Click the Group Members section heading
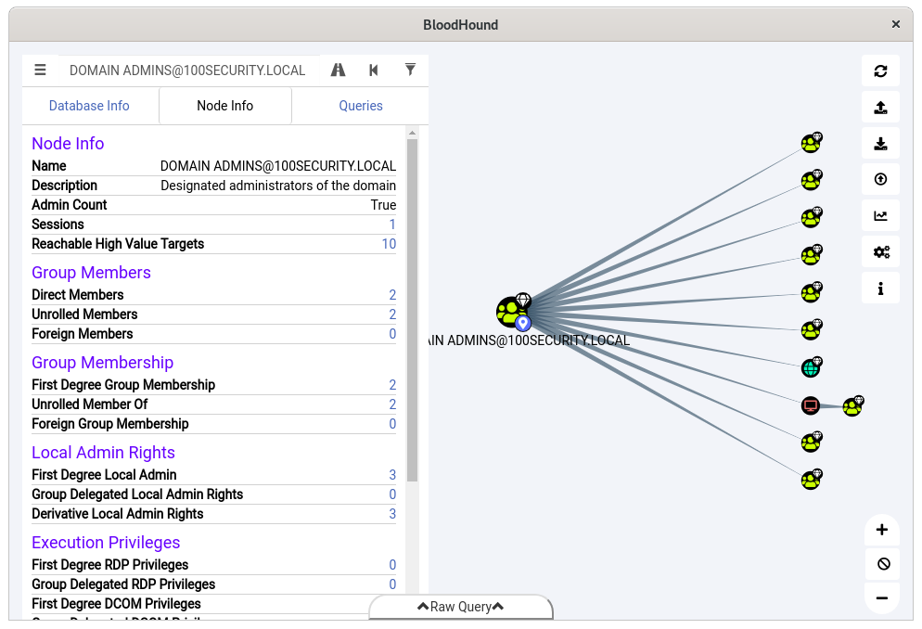 [x=91, y=273]
